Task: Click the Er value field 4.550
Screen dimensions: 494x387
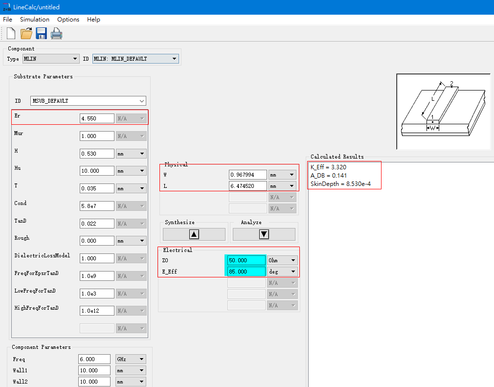Action: (97, 118)
